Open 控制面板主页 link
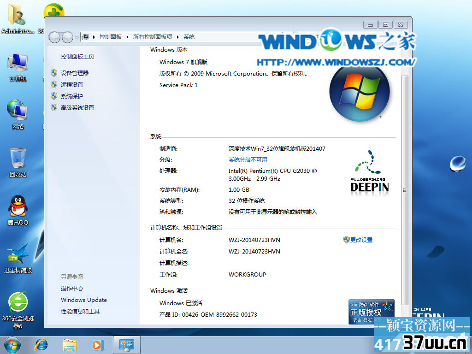Image resolution: width=472 pixels, height=354 pixels. 77,57
